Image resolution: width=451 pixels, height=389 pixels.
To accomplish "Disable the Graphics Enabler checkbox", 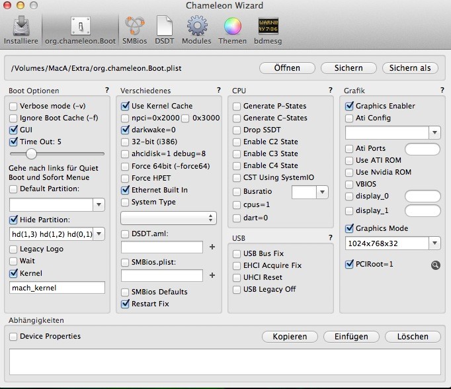I will tap(350, 106).
